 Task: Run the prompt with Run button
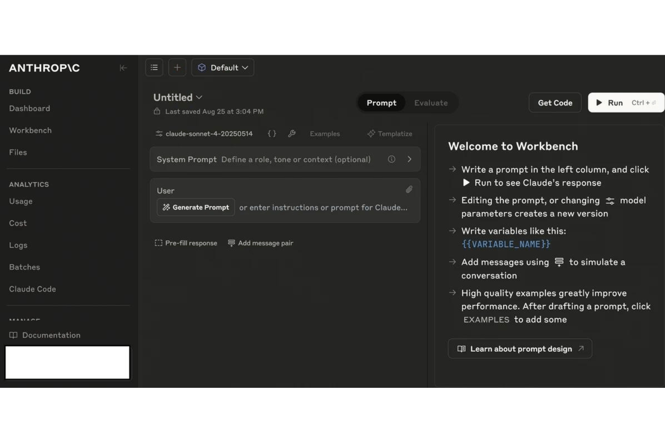click(626, 103)
